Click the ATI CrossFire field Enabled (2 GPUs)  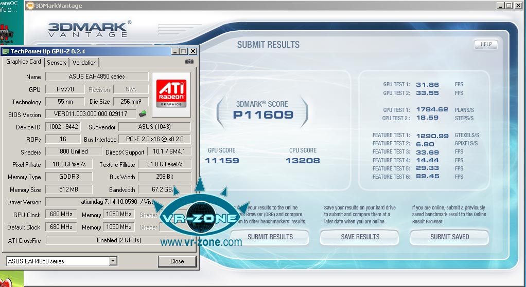point(119,240)
